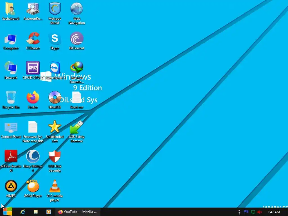Launch Internet Explorer from the taskbar
Screen dimensions: 288x216
tap(22, 212)
